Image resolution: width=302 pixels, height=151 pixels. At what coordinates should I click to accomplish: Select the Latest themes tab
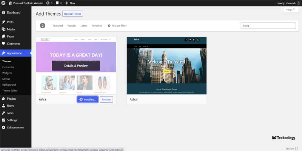click(x=84, y=26)
